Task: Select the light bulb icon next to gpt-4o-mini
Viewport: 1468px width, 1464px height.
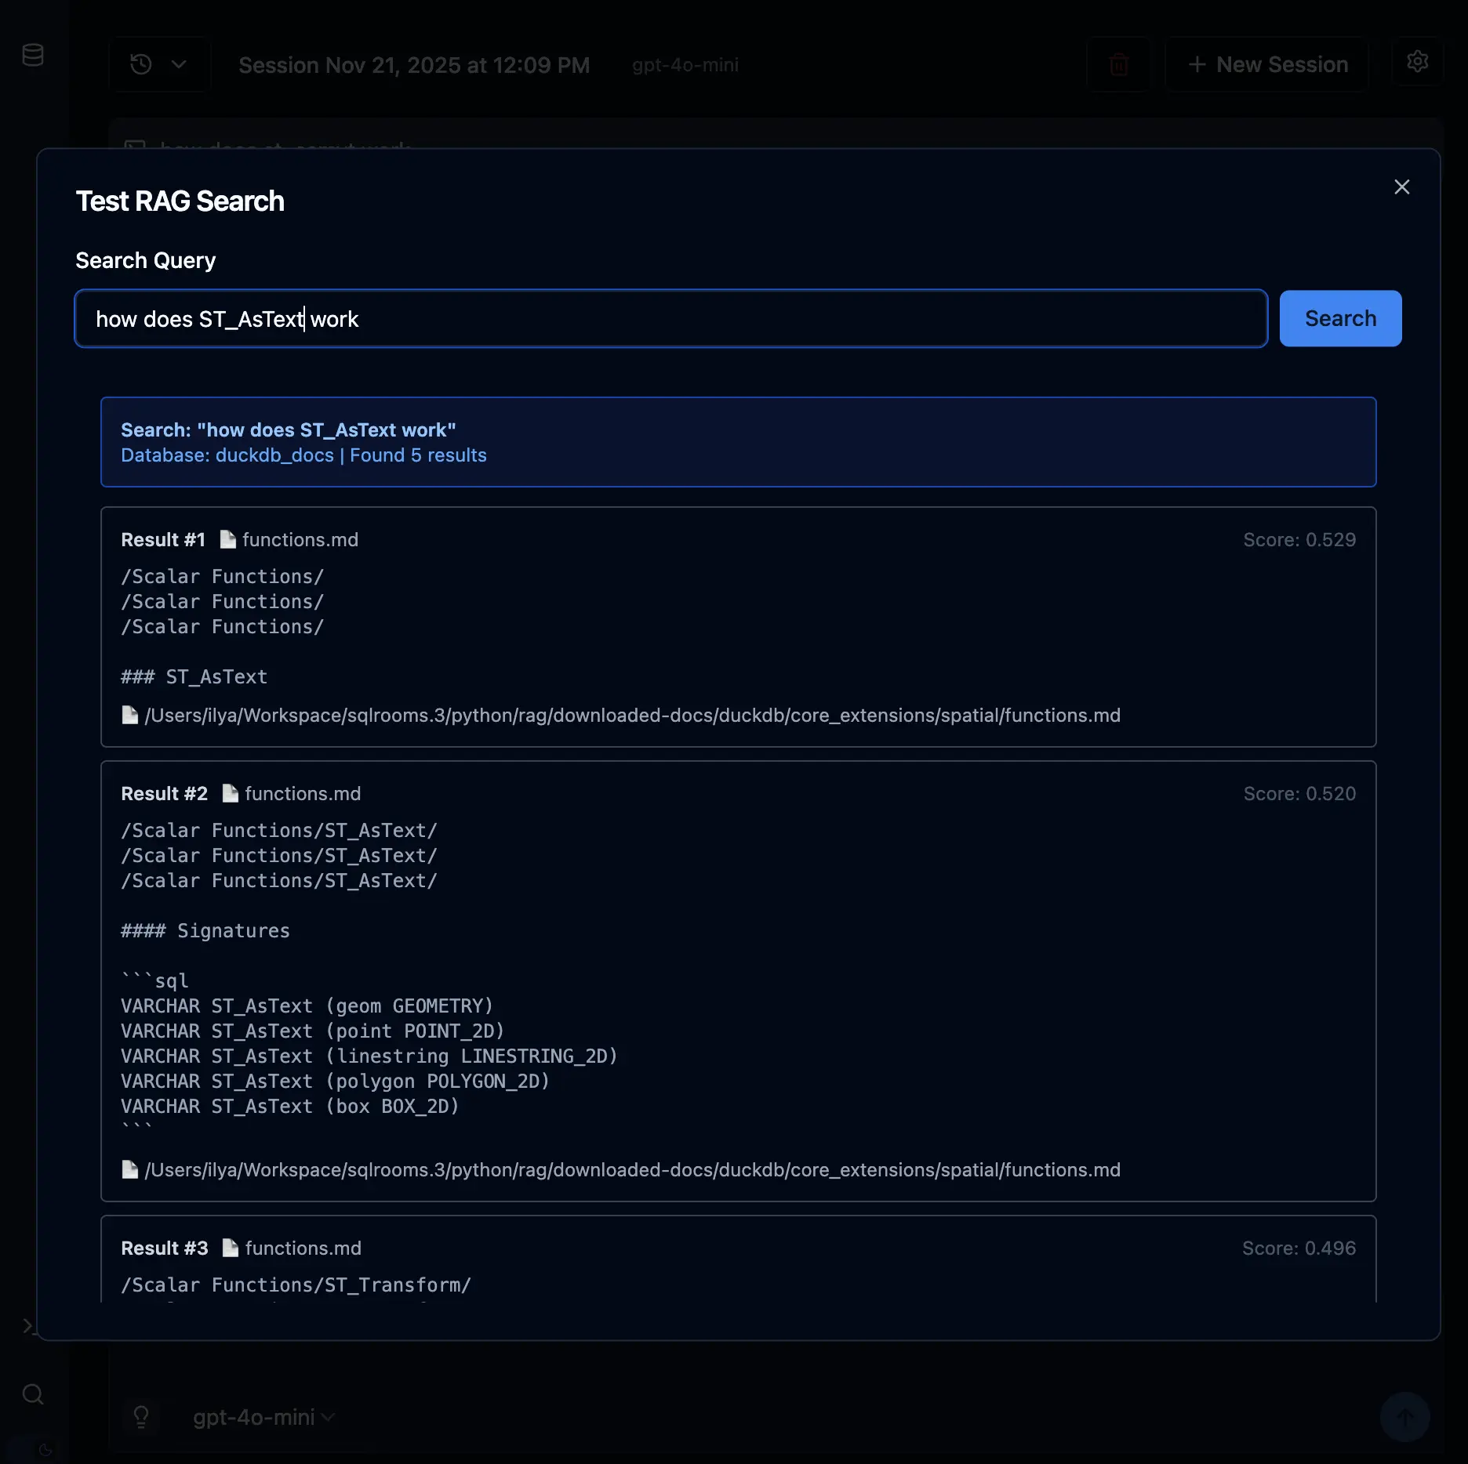Action: click(x=142, y=1416)
